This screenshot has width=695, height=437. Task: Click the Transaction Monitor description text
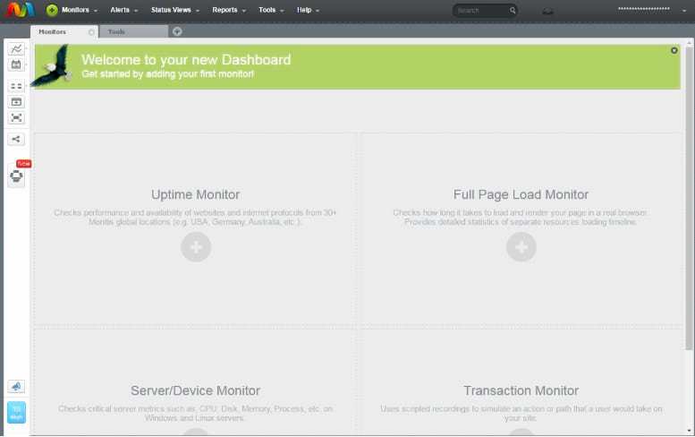[521, 413]
